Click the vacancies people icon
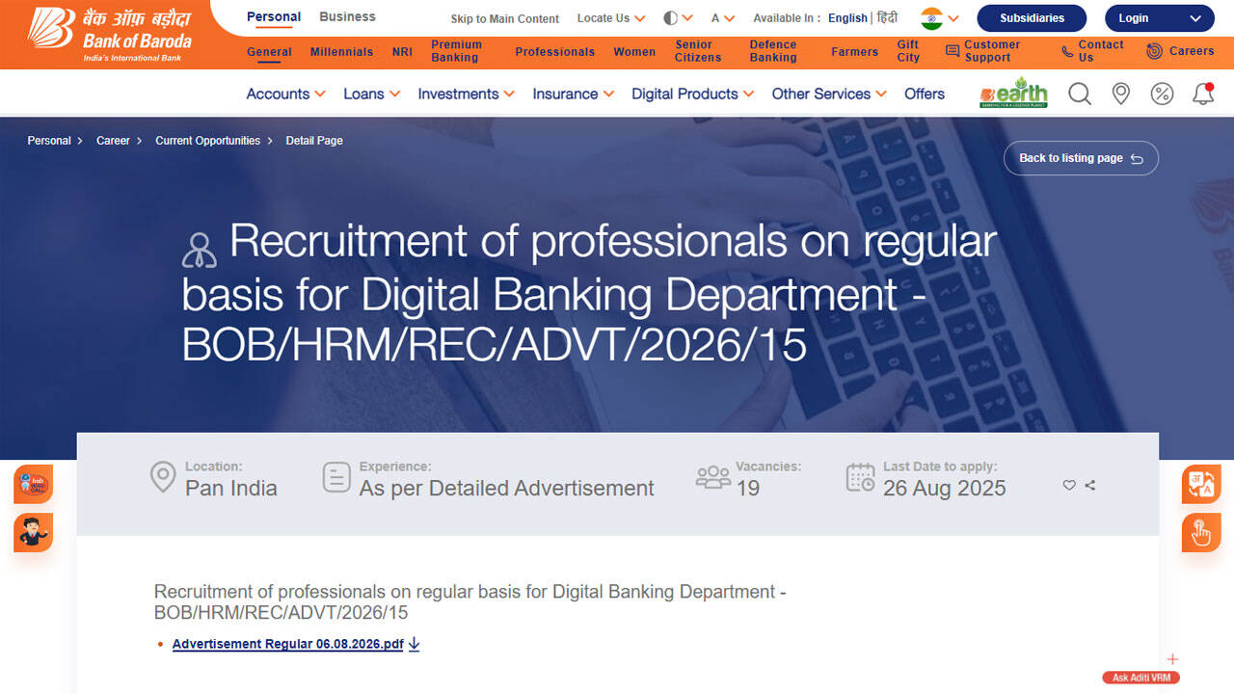The width and height of the screenshot is (1234, 694). [x=713, y=477]
